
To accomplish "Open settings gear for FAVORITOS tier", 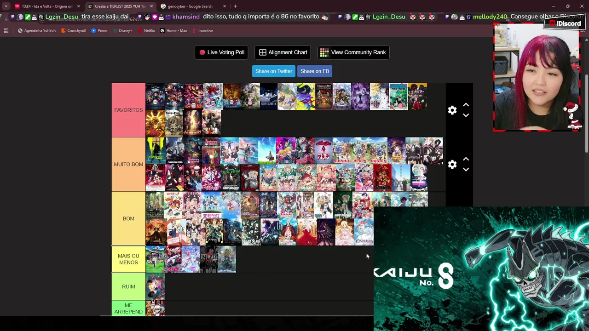I will tap(452, 110).
